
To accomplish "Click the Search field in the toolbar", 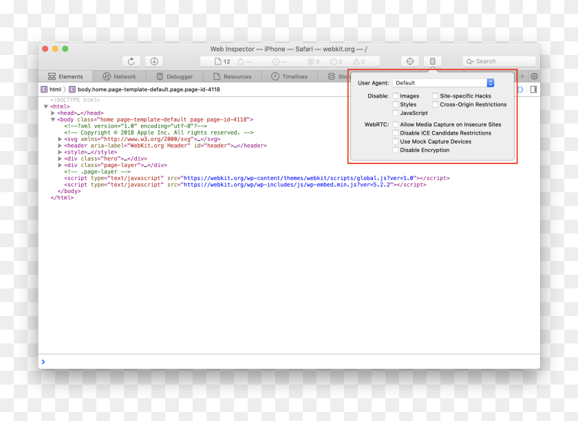I will (x=499, y=61).
